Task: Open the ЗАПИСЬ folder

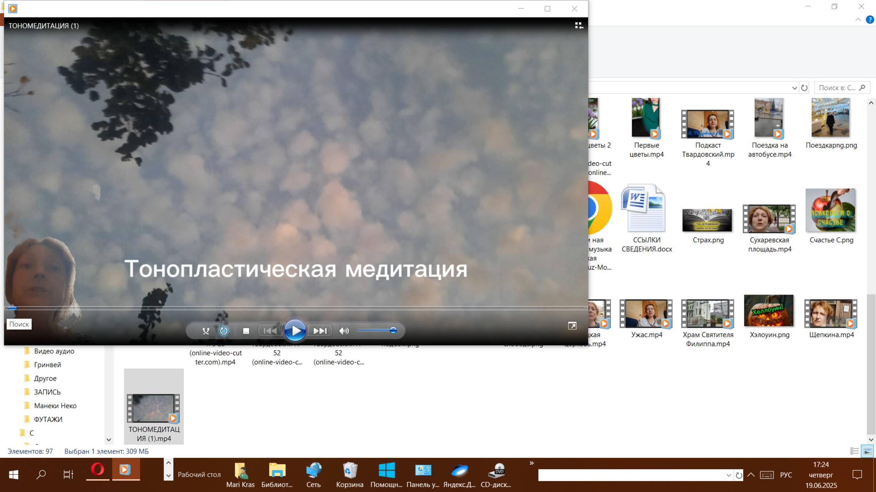Action: tap(47, 392)
